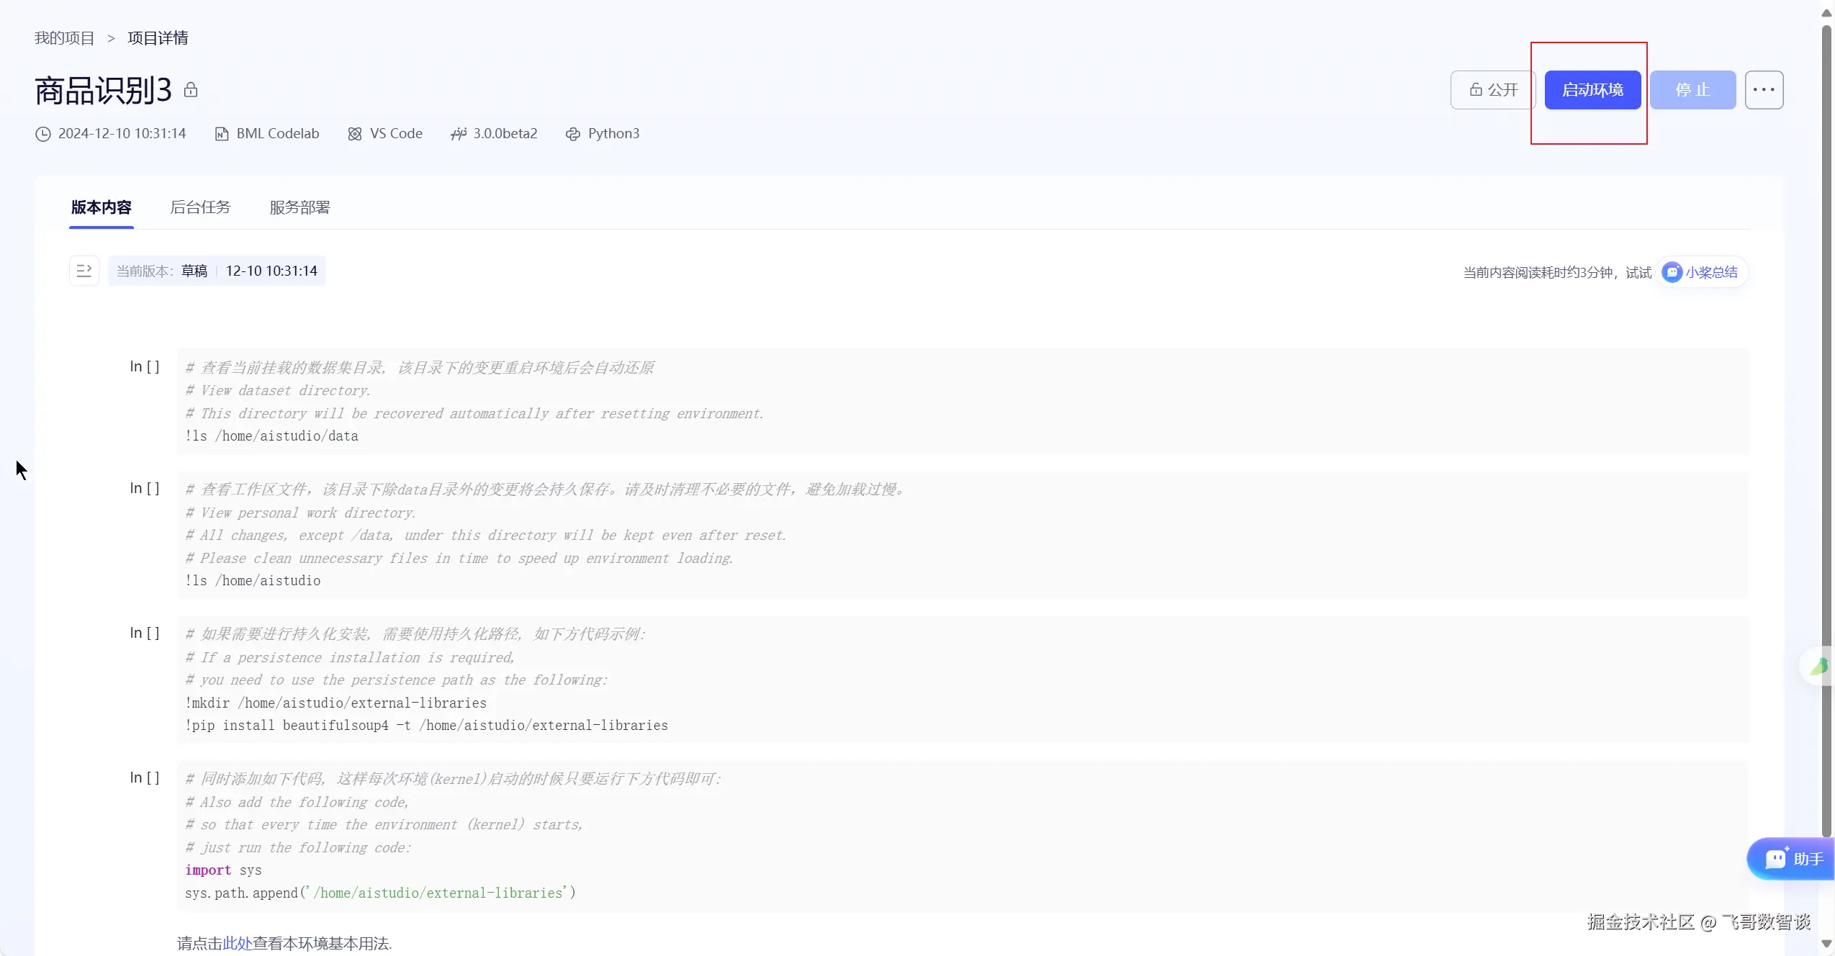Click the 此处 usage guide link

pyautogui.click(x=237, y=943)
